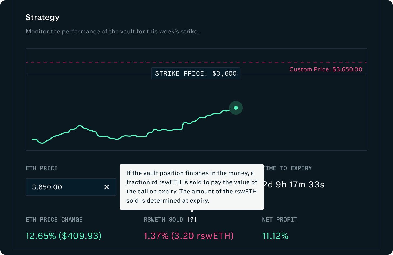The image size is (393, 255).
Task: Click the 1.37% (3.20 rswETH) sold value
Action: coord(189,236)
